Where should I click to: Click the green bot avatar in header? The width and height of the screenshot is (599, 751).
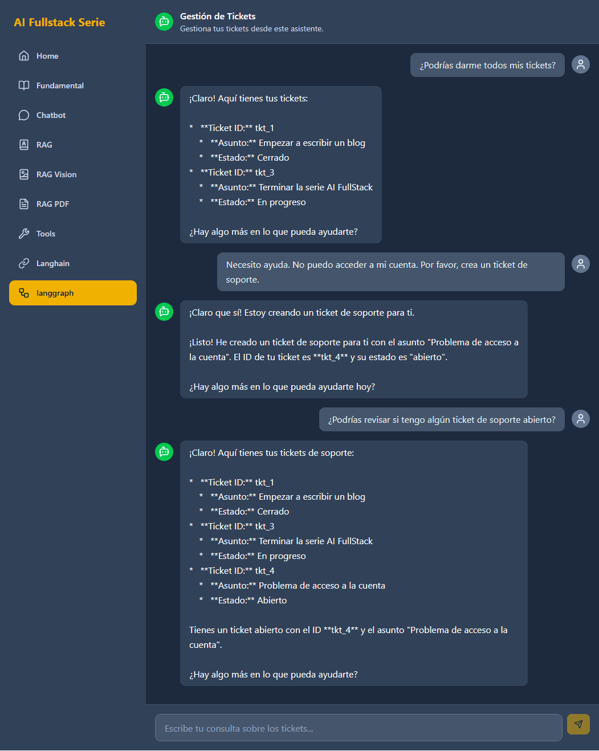click(164, 22)
